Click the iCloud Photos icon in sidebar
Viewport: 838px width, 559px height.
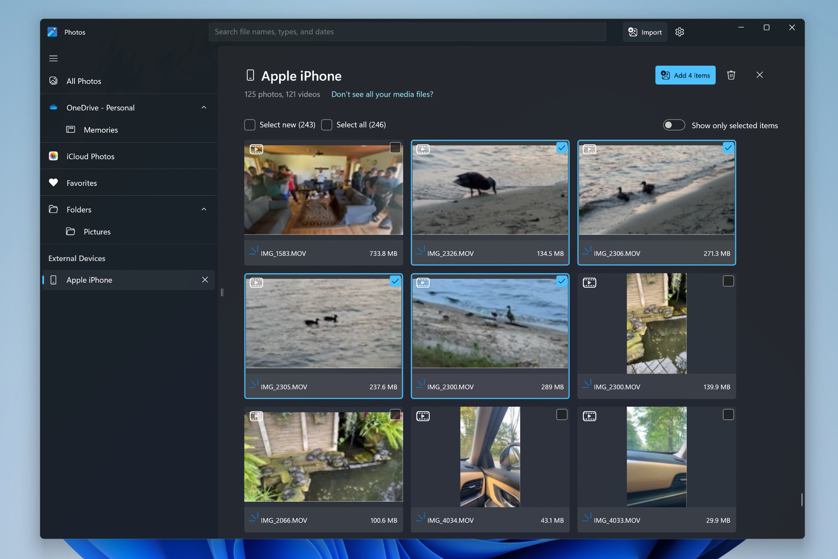coord(54,156)
